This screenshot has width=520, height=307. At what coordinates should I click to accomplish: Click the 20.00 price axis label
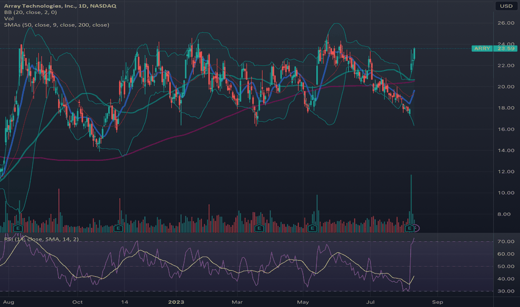[x=506, y=87]
